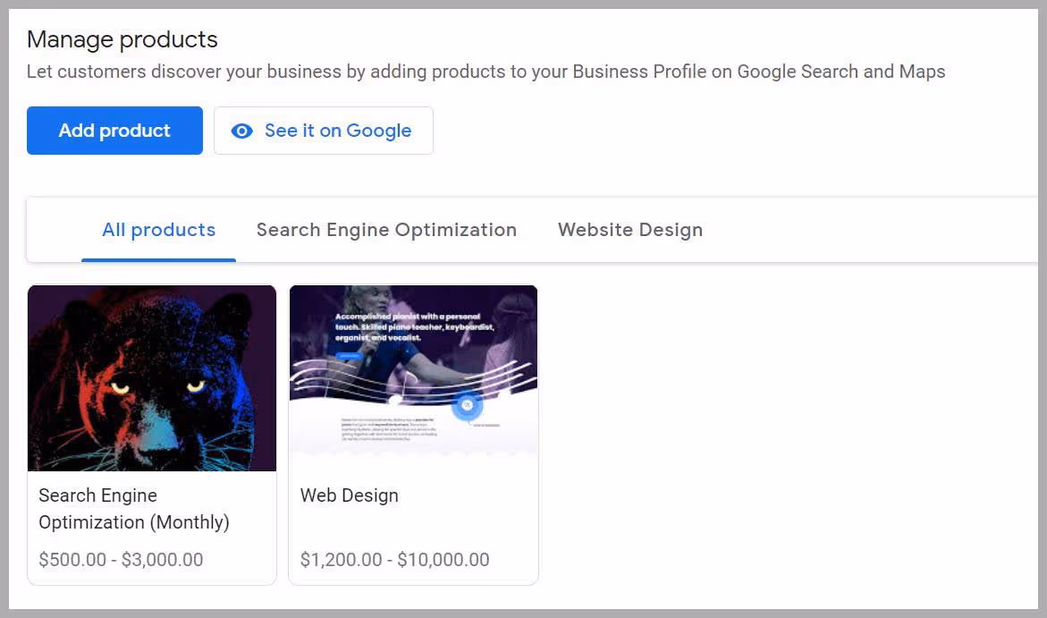Click the See it on Google button
1047x618 pixels.
pos(324,131)
